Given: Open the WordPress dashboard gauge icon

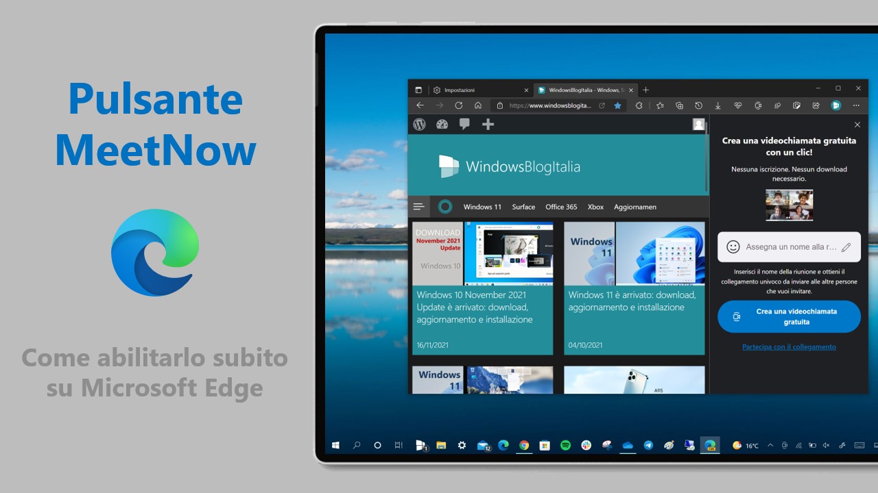Looking at the screenshot, I should coord(442,124).
